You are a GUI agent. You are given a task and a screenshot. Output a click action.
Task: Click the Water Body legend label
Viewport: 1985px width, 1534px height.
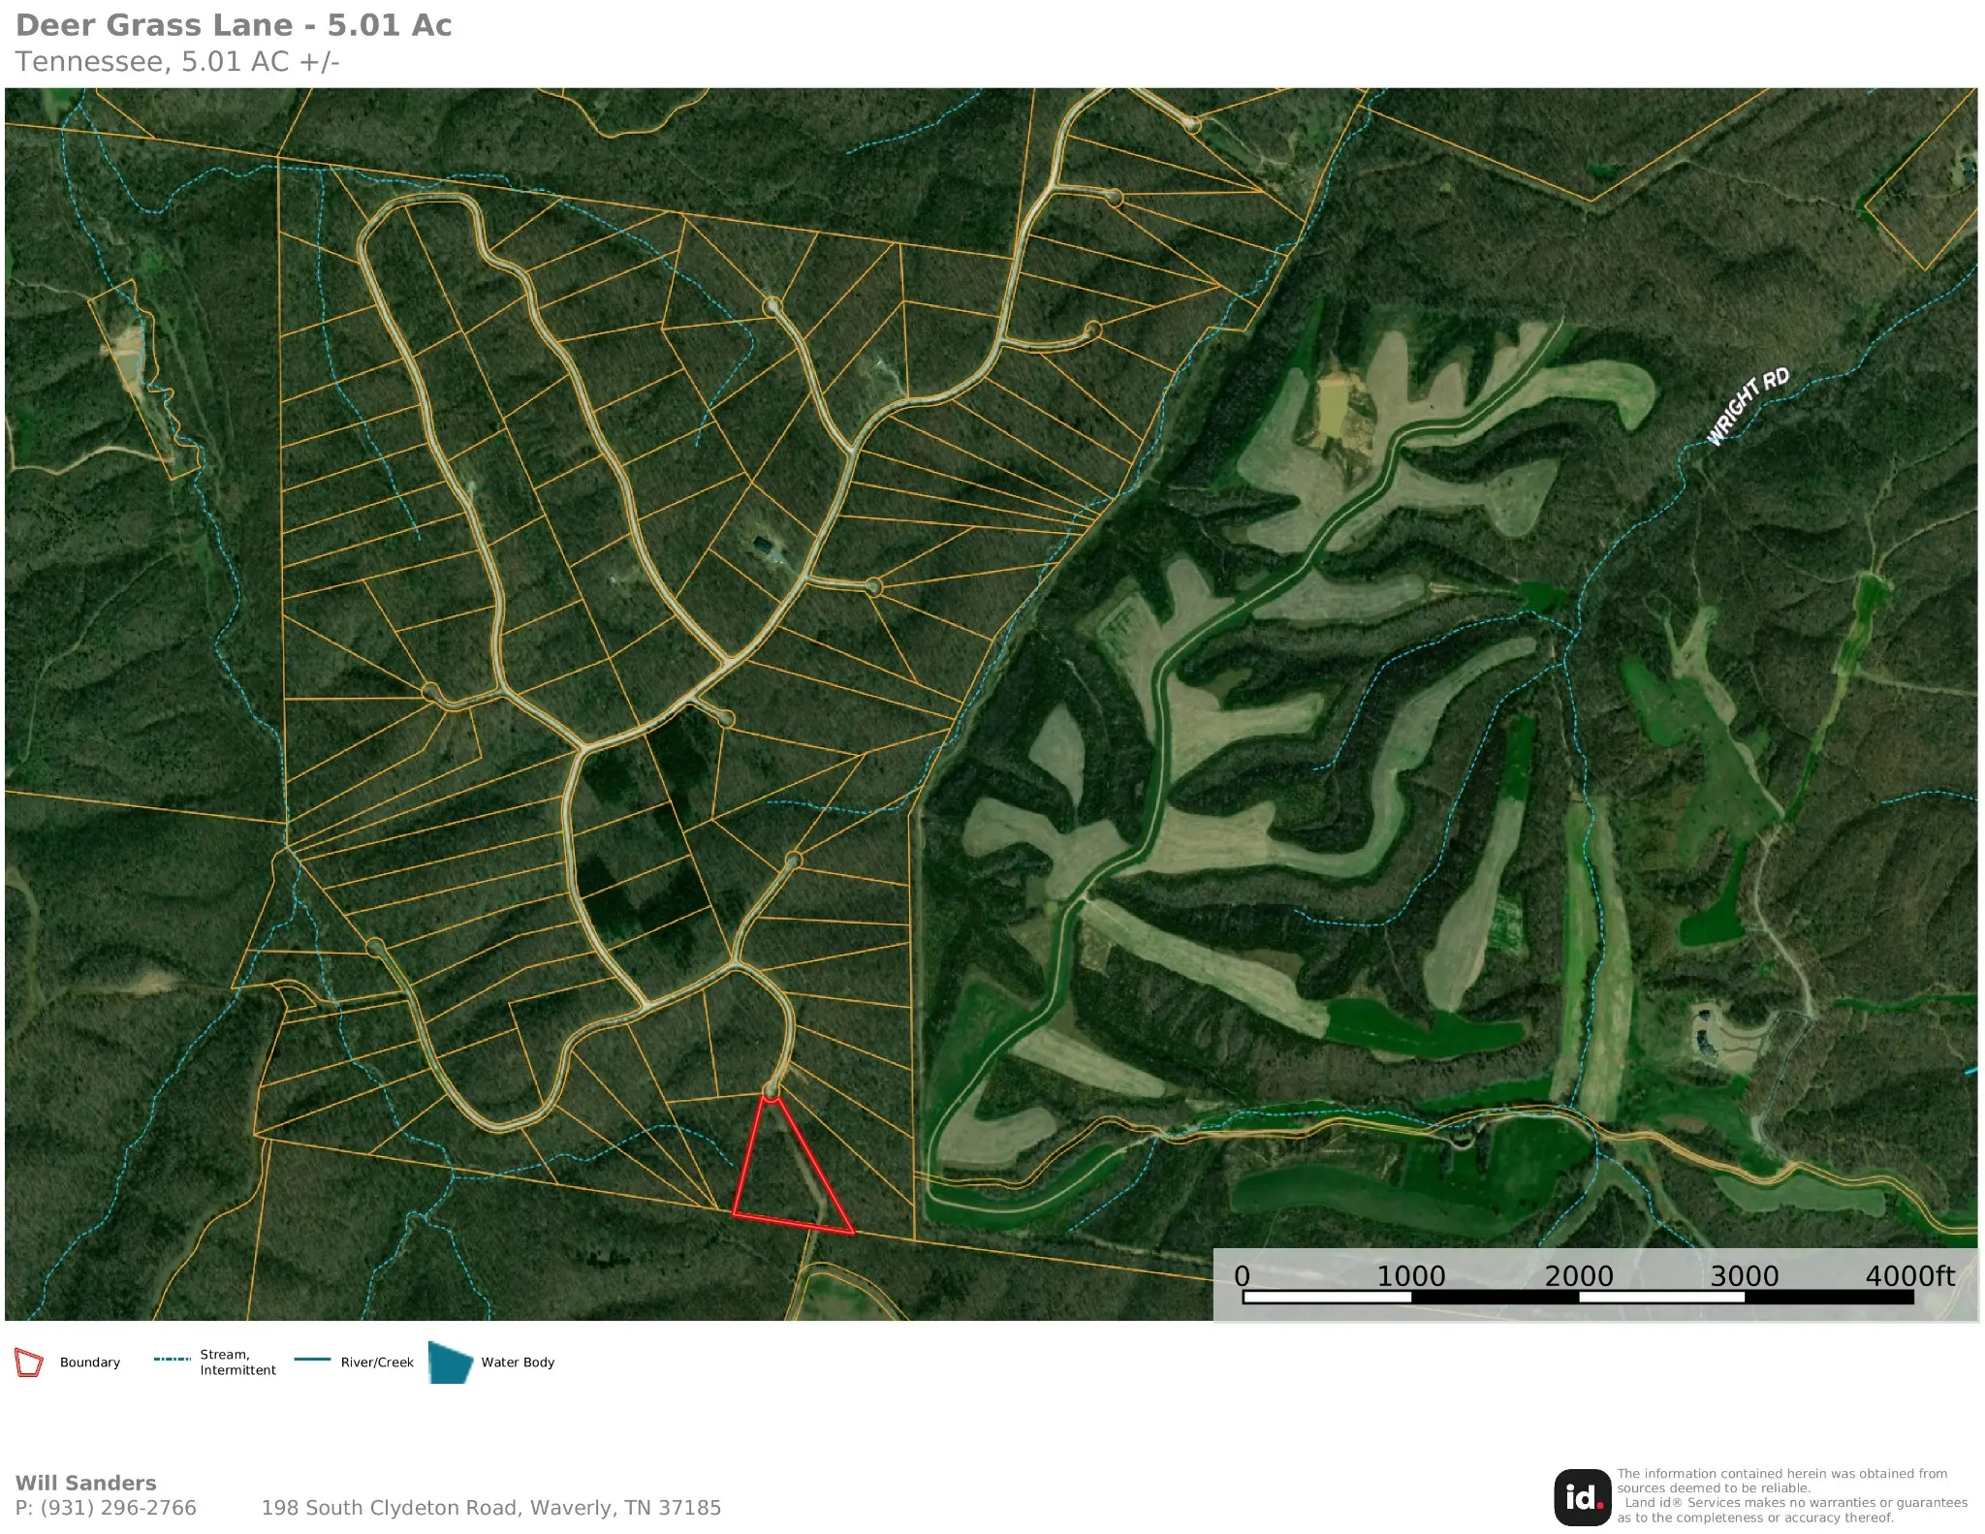point(518,1362)
